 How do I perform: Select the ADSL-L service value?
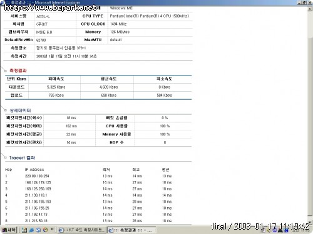43,16
